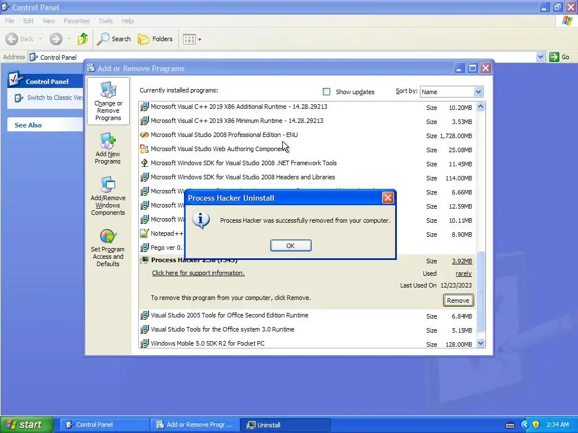
Task: Select Visual Studio 2008 Professional Edition icon
Action: (x=144, y=135)
